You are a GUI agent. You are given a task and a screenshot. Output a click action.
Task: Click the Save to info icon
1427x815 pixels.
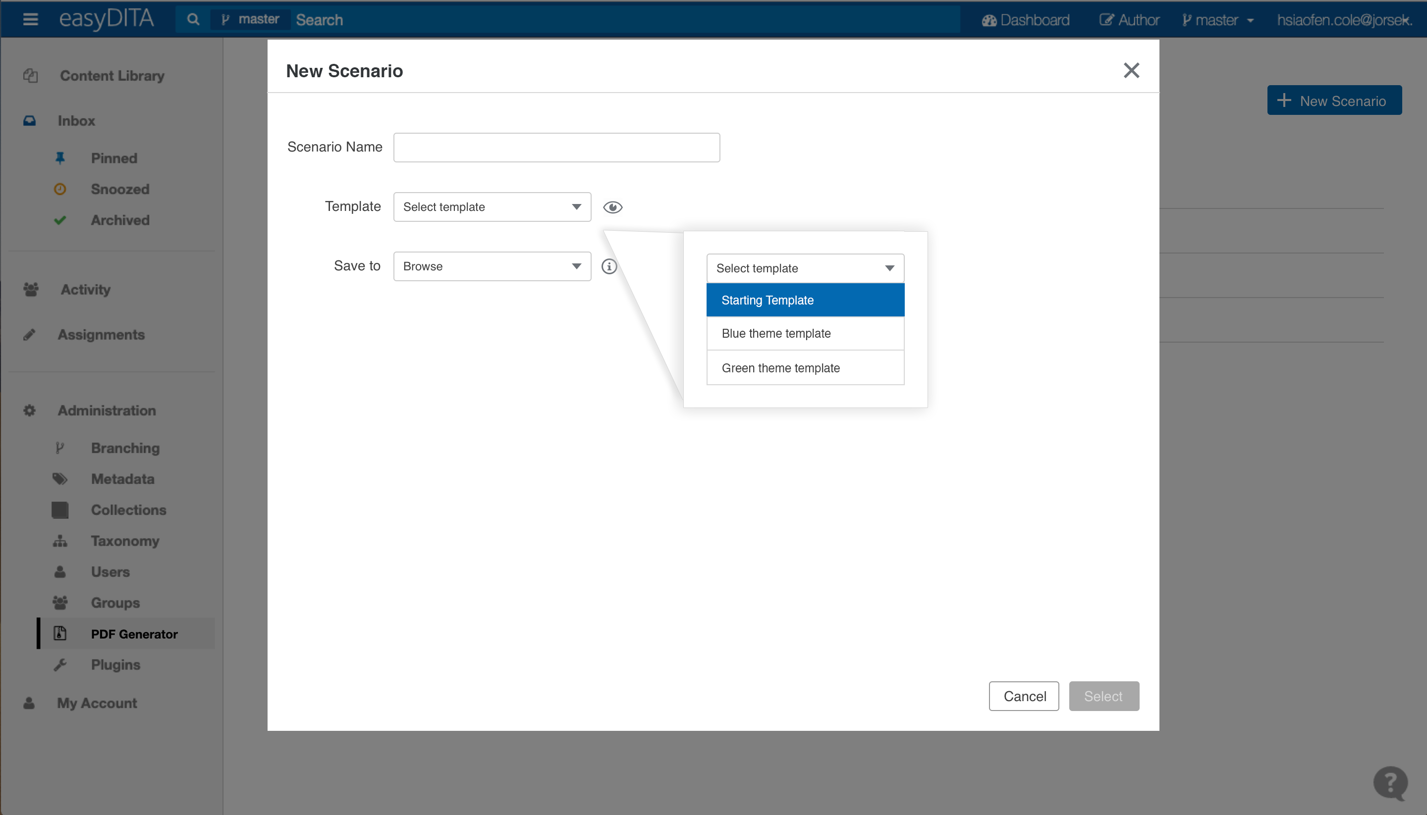click(x=609, y=266)
